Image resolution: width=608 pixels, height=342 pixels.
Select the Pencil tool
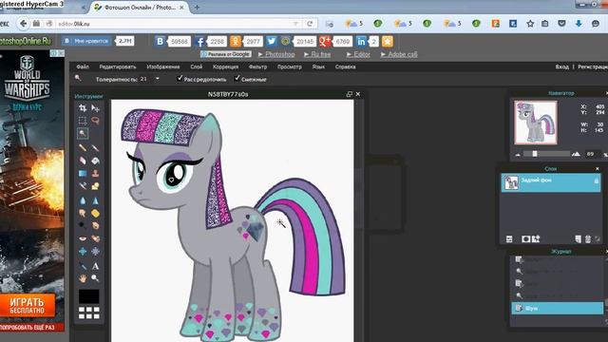83,148
